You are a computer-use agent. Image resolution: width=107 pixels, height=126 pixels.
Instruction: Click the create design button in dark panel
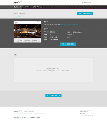pyautogui.click(x=68, y=44)
